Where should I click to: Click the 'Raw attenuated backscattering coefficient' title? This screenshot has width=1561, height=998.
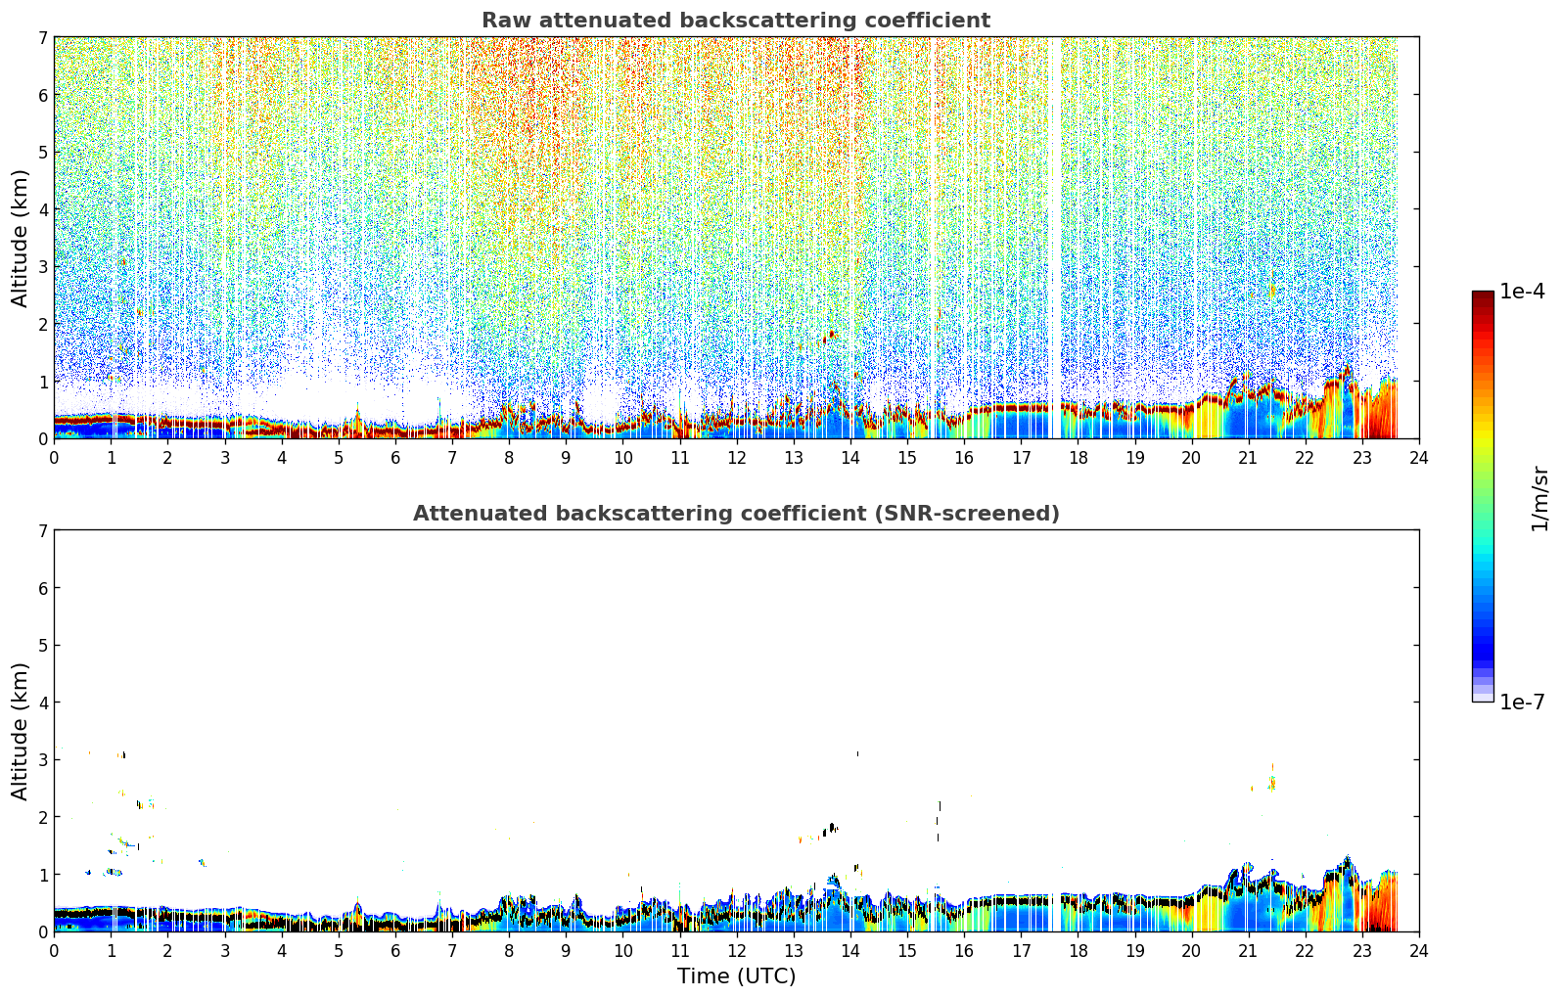click(736, 21)
